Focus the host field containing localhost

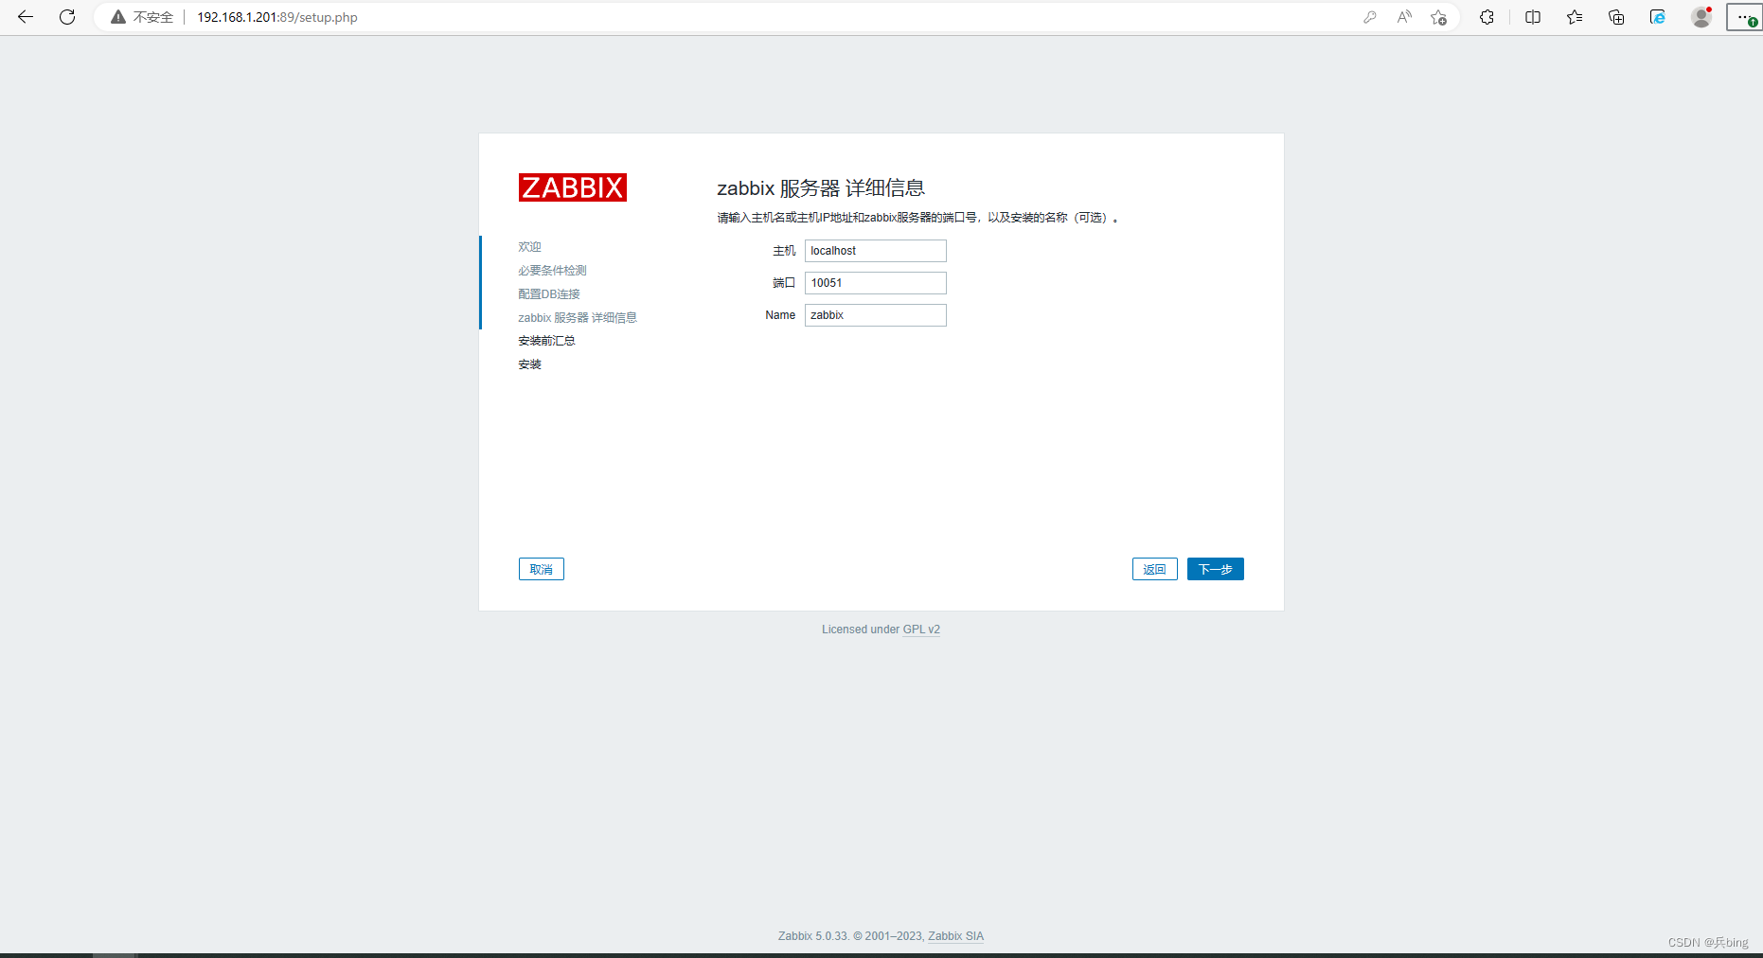[x=876, y=251]
